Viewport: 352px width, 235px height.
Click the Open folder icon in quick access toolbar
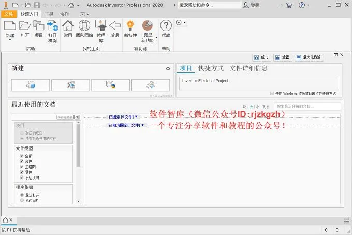coord(28,5)
